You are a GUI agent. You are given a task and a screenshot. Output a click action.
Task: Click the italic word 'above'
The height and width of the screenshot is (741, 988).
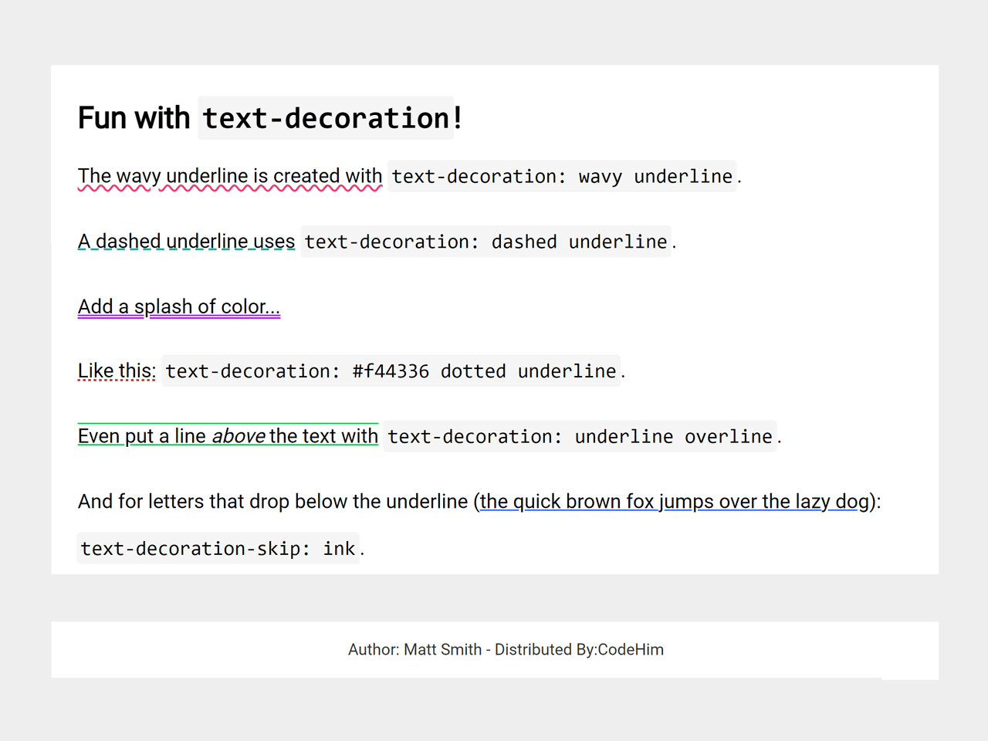tap(239, 435)
